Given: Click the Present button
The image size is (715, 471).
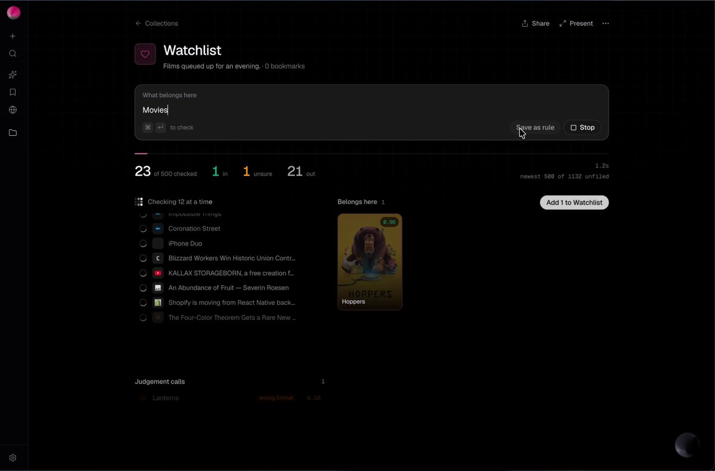Looking at the screenshot, I should click(576, 24).
